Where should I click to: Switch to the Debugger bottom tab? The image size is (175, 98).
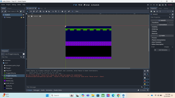coord(36,90)
